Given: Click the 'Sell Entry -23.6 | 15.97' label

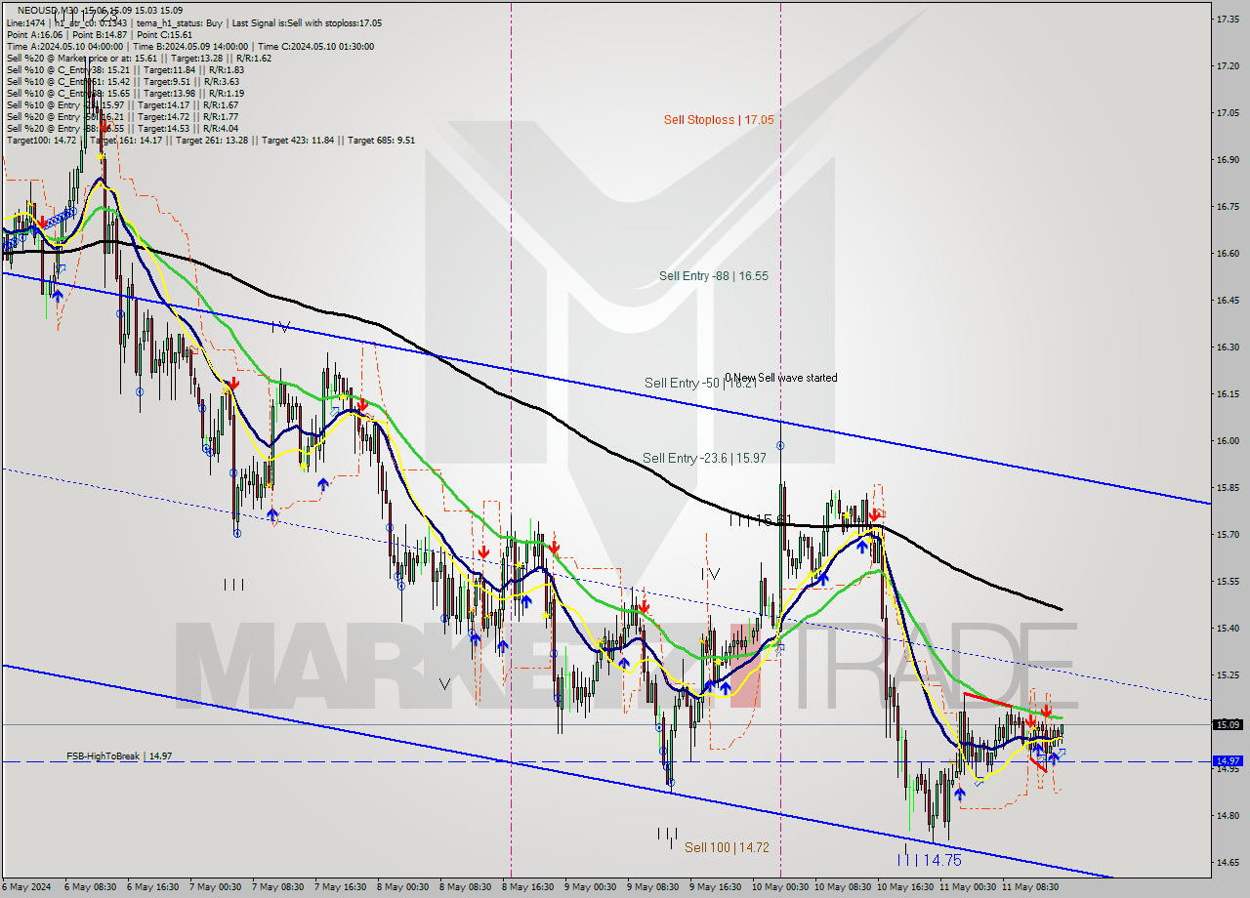Looking at the screenshot, I should pos(704,458).
